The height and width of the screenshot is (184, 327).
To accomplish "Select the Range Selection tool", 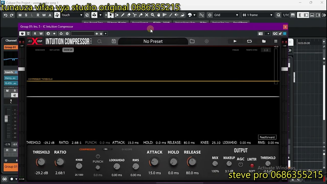I will [x=117, y=15].
